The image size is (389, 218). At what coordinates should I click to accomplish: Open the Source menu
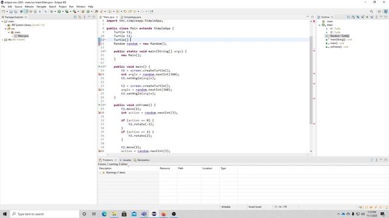18,7
